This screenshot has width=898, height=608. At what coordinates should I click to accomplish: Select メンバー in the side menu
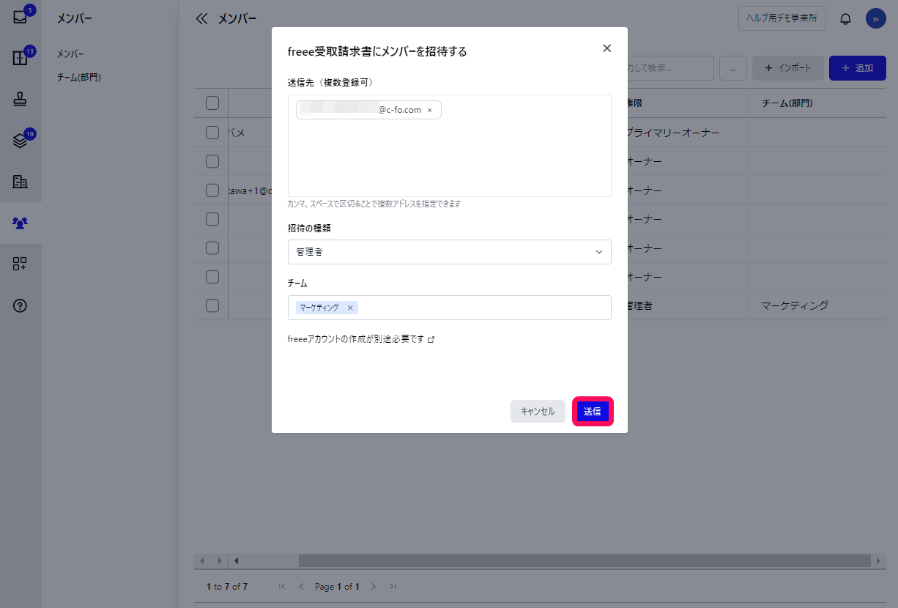click(x=70, y=54)
